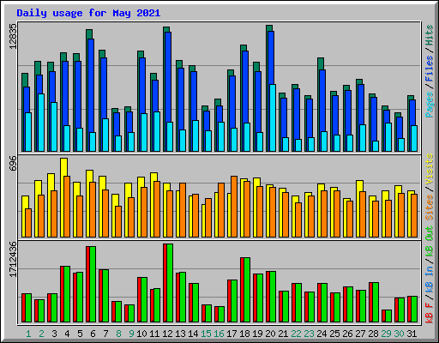Click the 12835 hits axis value

13,36
